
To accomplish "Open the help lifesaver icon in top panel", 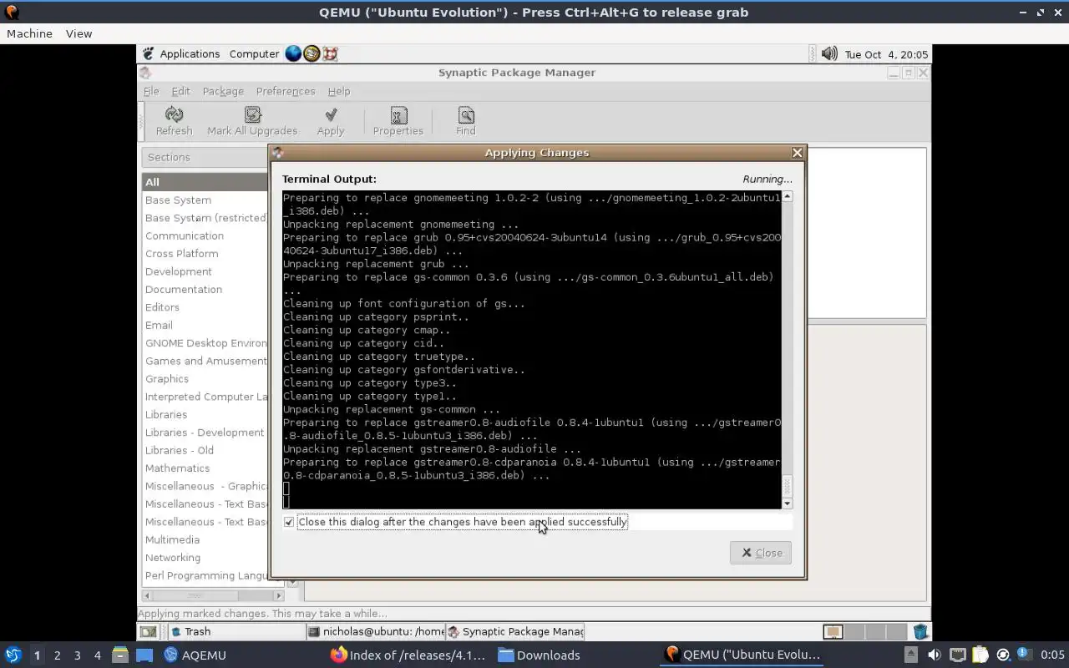I will (x=330, y=53).
